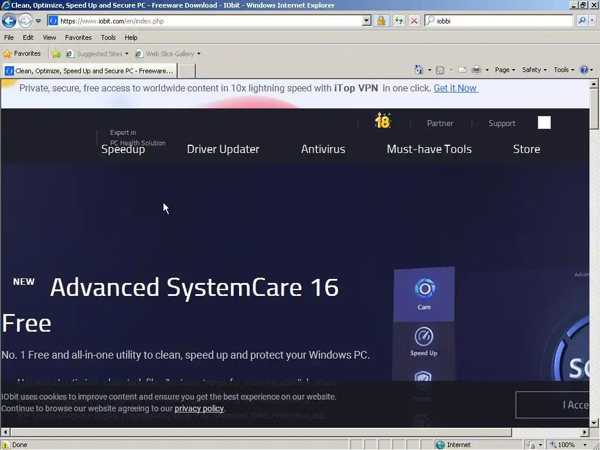This screenshot has height=450, width=600.
Task: Click the Home page icon
Action: [x=418, y=70]
